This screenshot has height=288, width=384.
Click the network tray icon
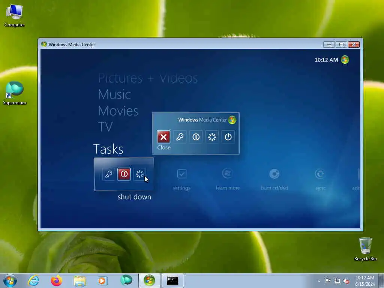[x=337, y=281]
